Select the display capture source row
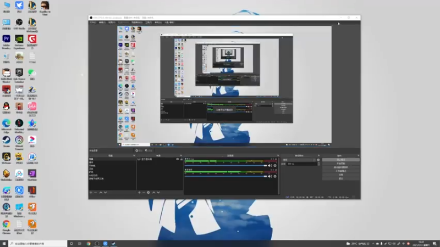 pyautogui.click(x=160, y=159)
